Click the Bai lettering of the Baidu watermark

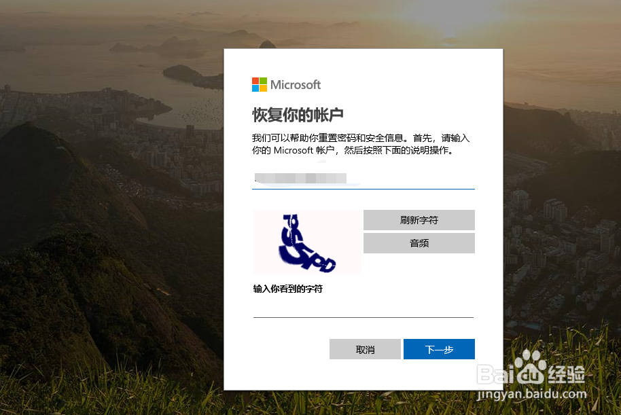(x=496, y=374)
